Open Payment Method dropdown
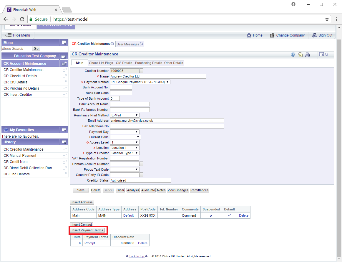342x262 pixels. coord(140,82)
